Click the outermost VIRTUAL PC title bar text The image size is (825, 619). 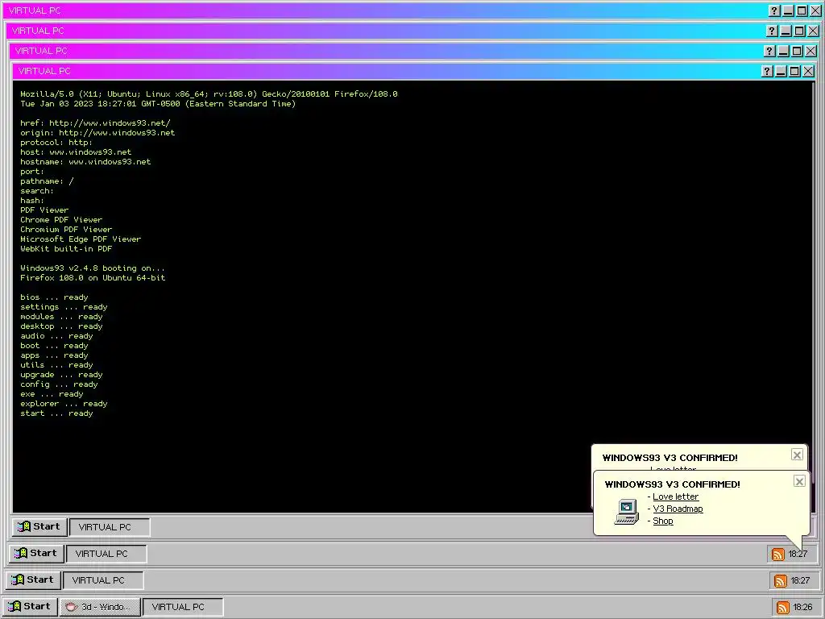click(x=35, y=10)
